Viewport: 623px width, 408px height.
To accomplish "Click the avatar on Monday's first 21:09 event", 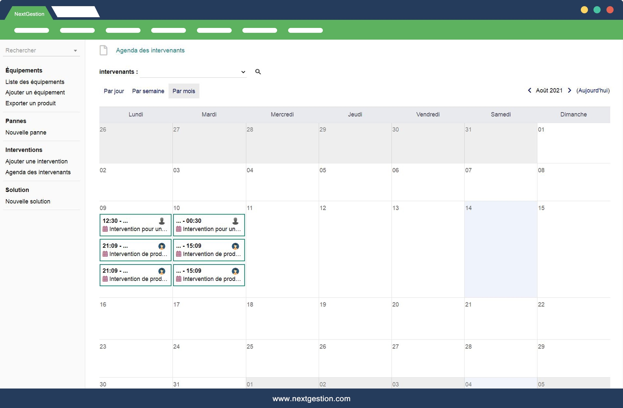I will (162, 246).
